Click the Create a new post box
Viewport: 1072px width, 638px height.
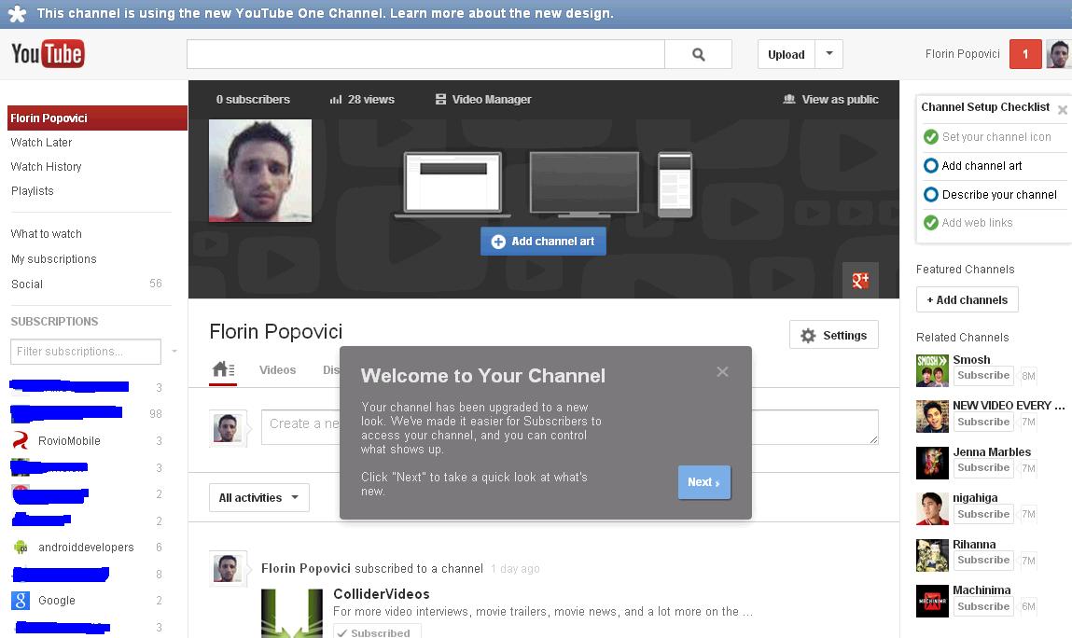[x=569, y=426]
